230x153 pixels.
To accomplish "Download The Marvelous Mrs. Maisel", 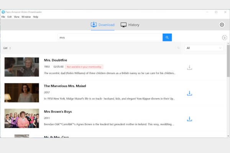I will 189,93.
